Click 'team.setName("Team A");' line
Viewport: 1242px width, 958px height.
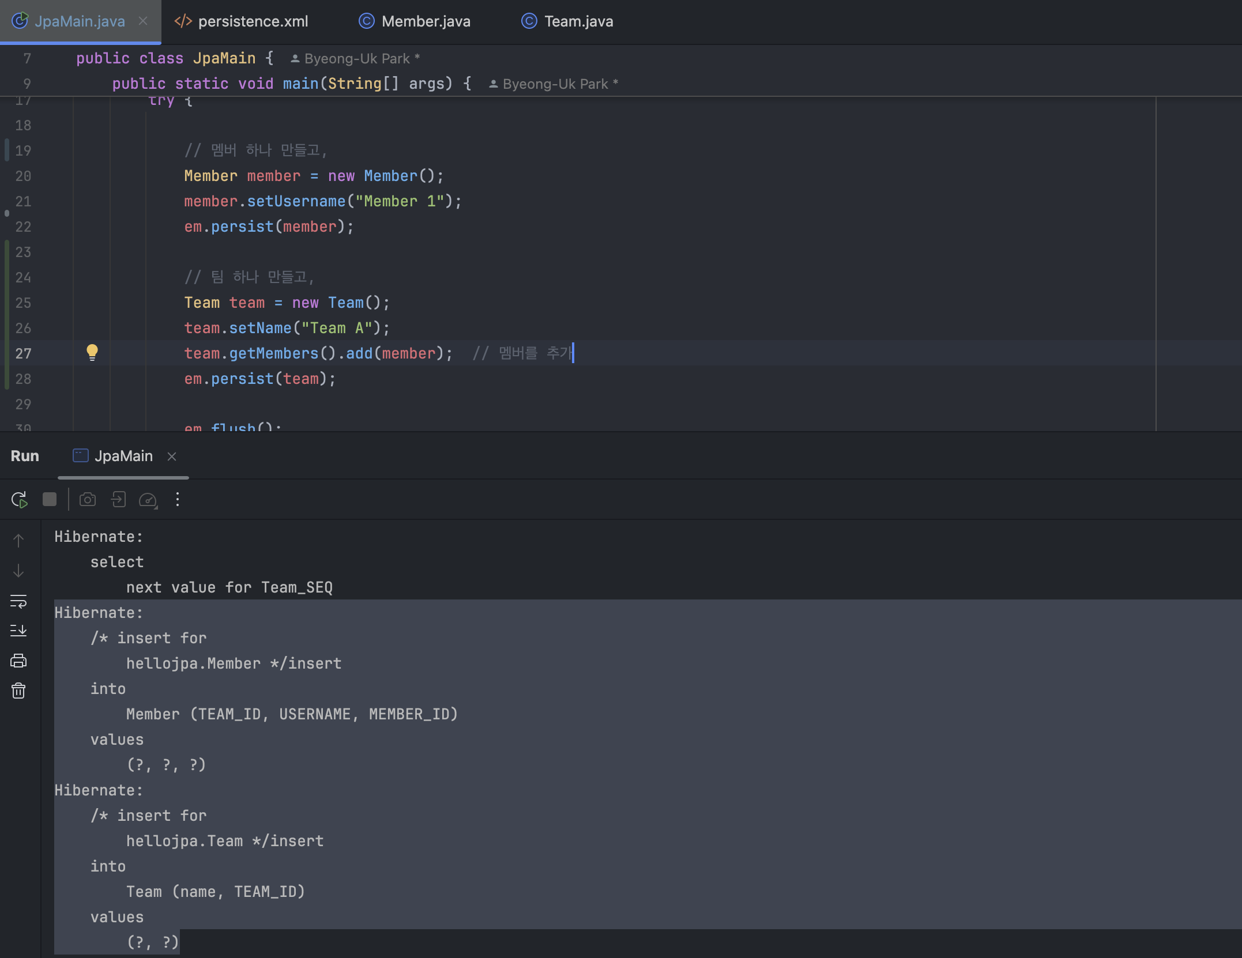(287, 328)
